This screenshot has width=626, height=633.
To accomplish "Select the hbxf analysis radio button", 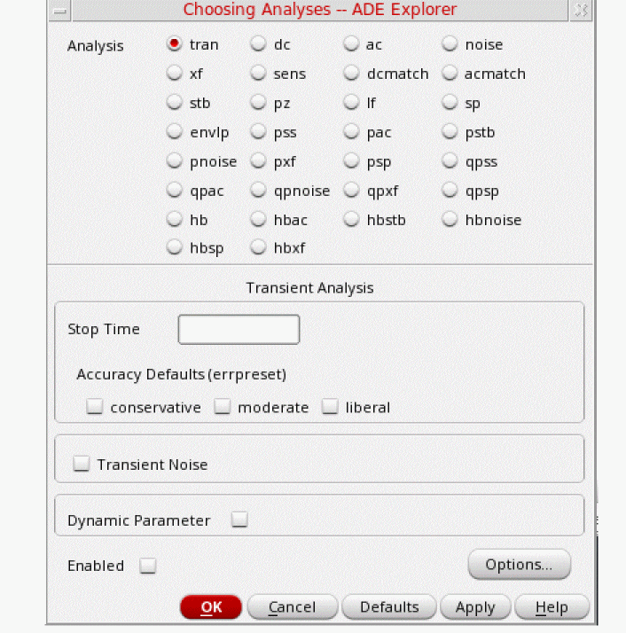I will [x=258, y=247].
